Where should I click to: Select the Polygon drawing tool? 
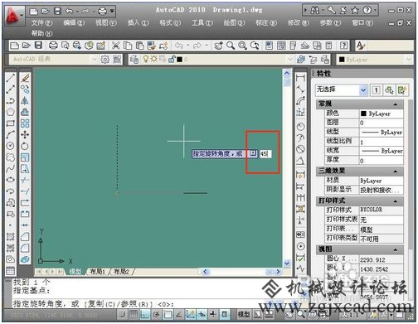click(11, 112)
